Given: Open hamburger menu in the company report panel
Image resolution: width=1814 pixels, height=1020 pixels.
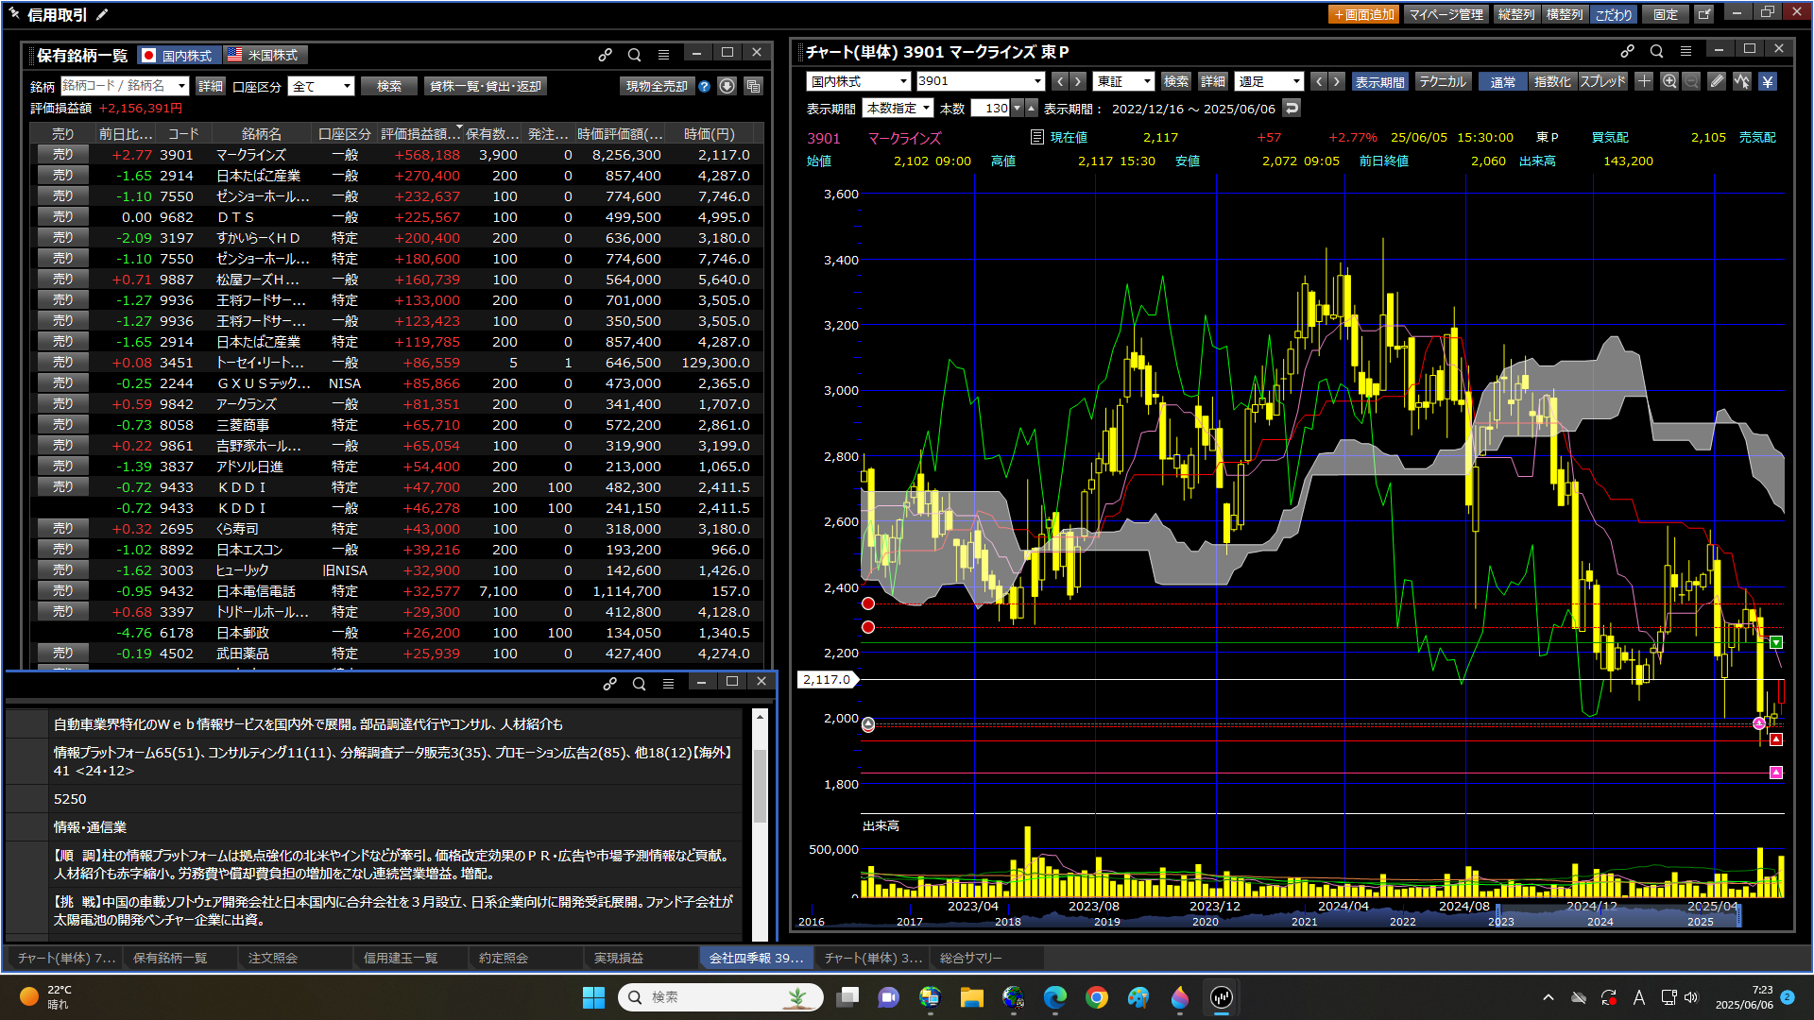Looking at the screenshot, I should coord(668,683).
